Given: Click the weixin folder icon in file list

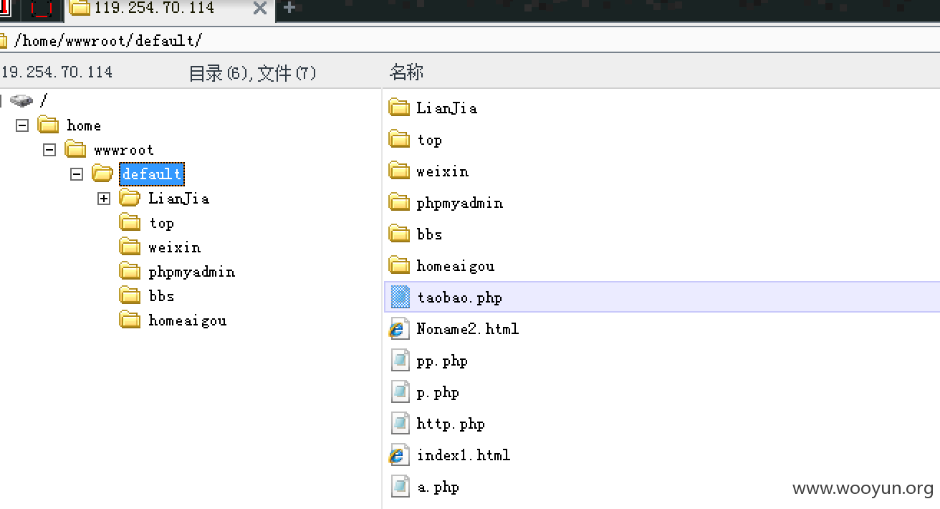Looking at the screenshot, I should click(399, 171).
